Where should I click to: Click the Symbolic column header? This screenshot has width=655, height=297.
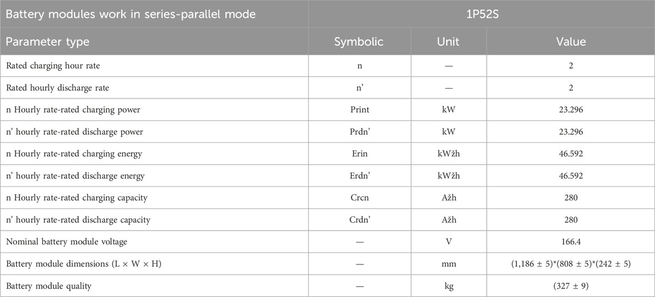tap(359, 42)
